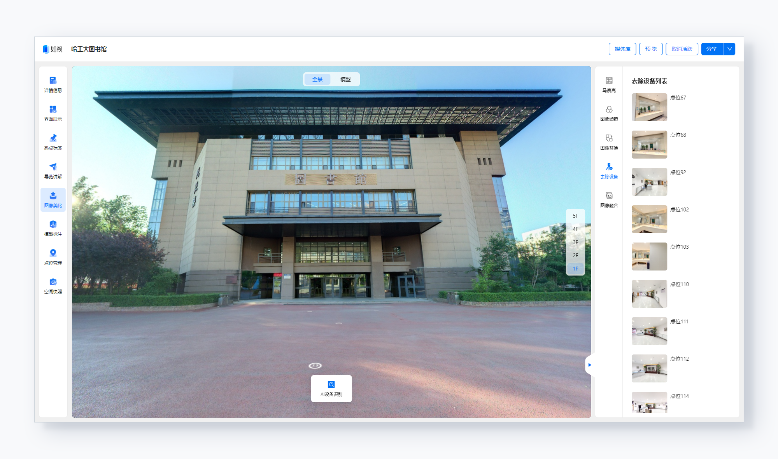Click the 分享 button
This screenshot has height=459, width=778.
pyautogui.click(x=712, y=49)
